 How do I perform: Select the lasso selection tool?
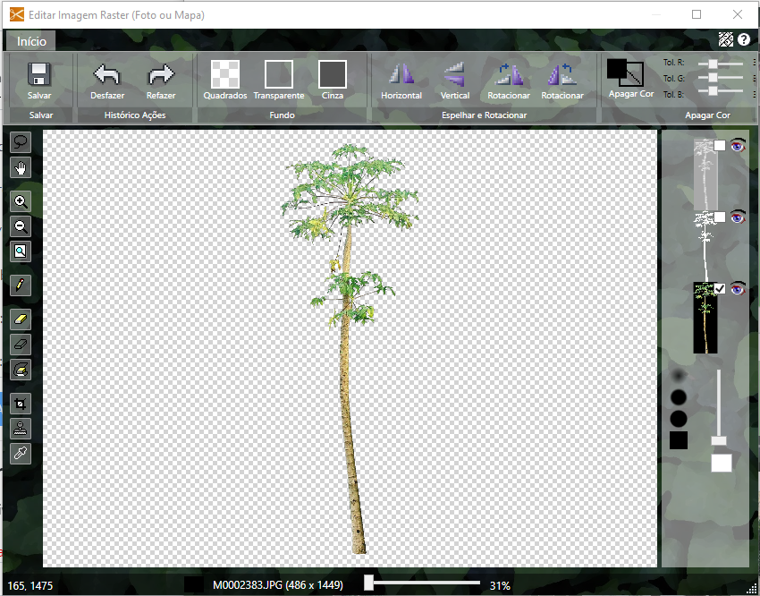[x=20, y=142]
